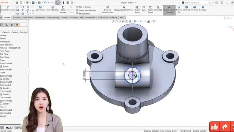Pick the Circle sketch tool

[23, 7]
